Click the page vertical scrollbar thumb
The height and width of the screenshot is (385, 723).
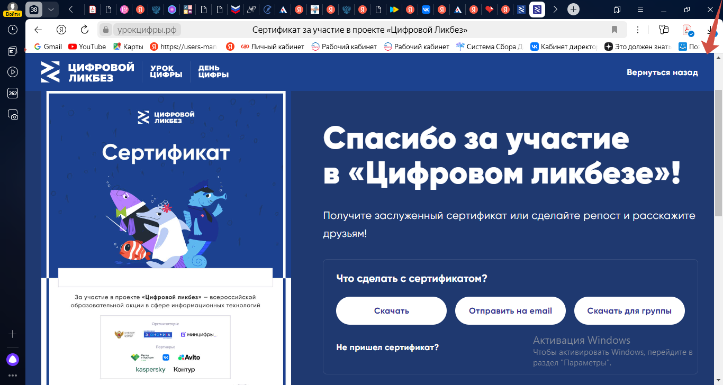click(x=718, y=152)
